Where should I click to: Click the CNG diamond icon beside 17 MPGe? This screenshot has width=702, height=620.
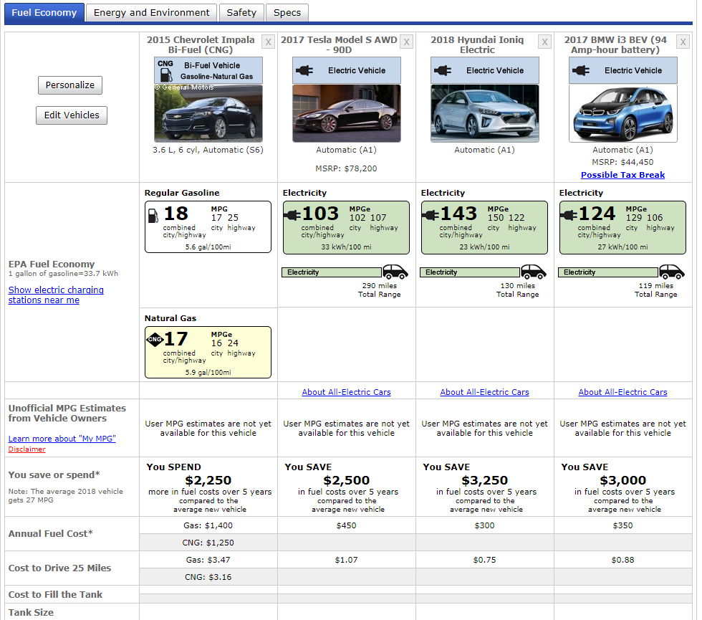point(154,339)
